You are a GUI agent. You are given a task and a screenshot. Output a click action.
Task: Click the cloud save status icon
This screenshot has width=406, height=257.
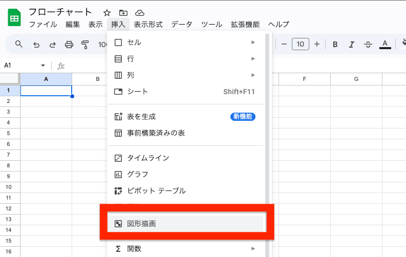point(139,12)
